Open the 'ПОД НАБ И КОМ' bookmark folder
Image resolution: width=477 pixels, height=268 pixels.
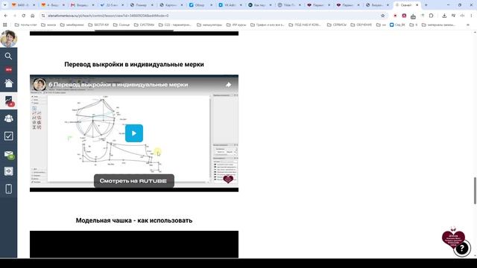[305, 25]
